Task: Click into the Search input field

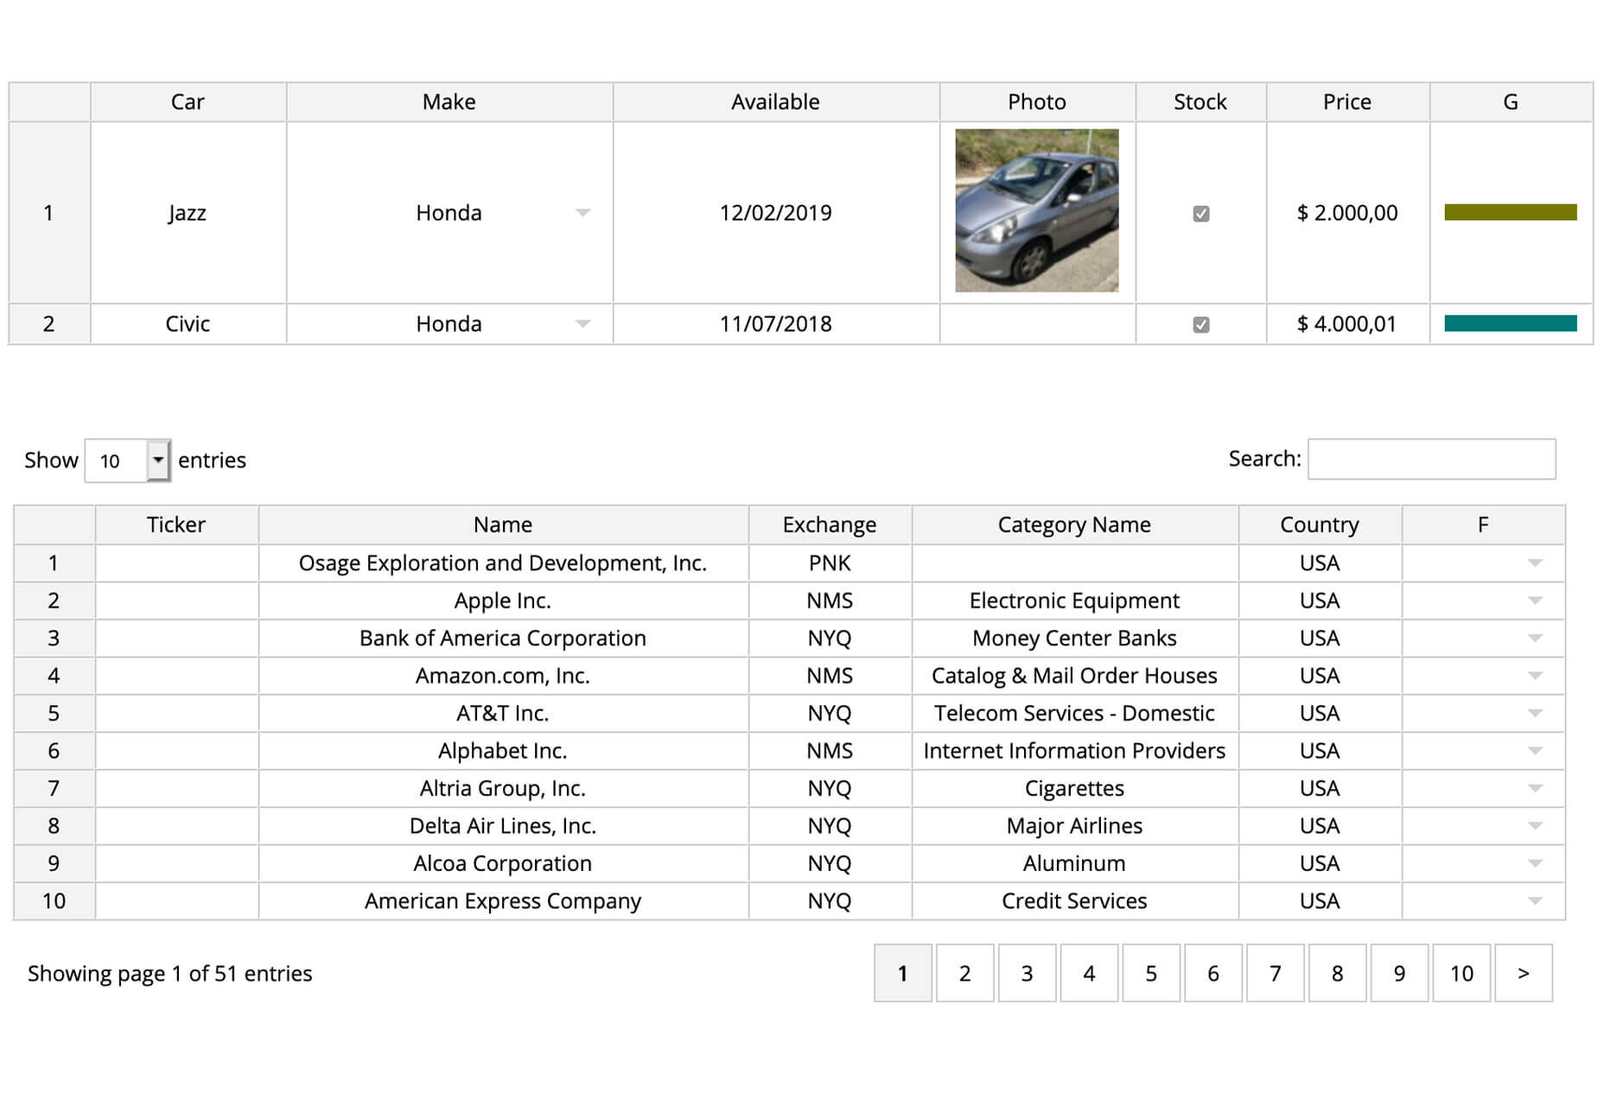Action: (1431, 459)
